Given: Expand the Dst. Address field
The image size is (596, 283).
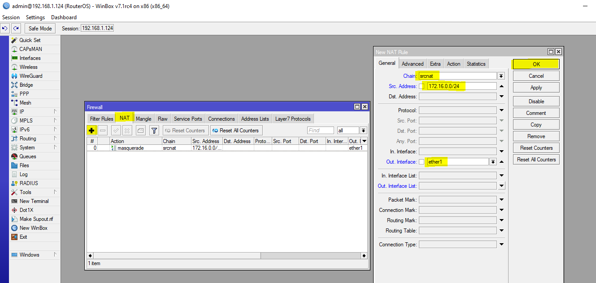Looking at the screenshot, I should (x=501, y=97).
